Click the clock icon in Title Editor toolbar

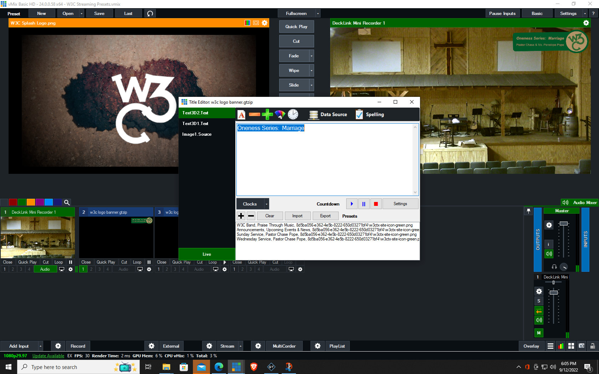click(x=293, y=115)
